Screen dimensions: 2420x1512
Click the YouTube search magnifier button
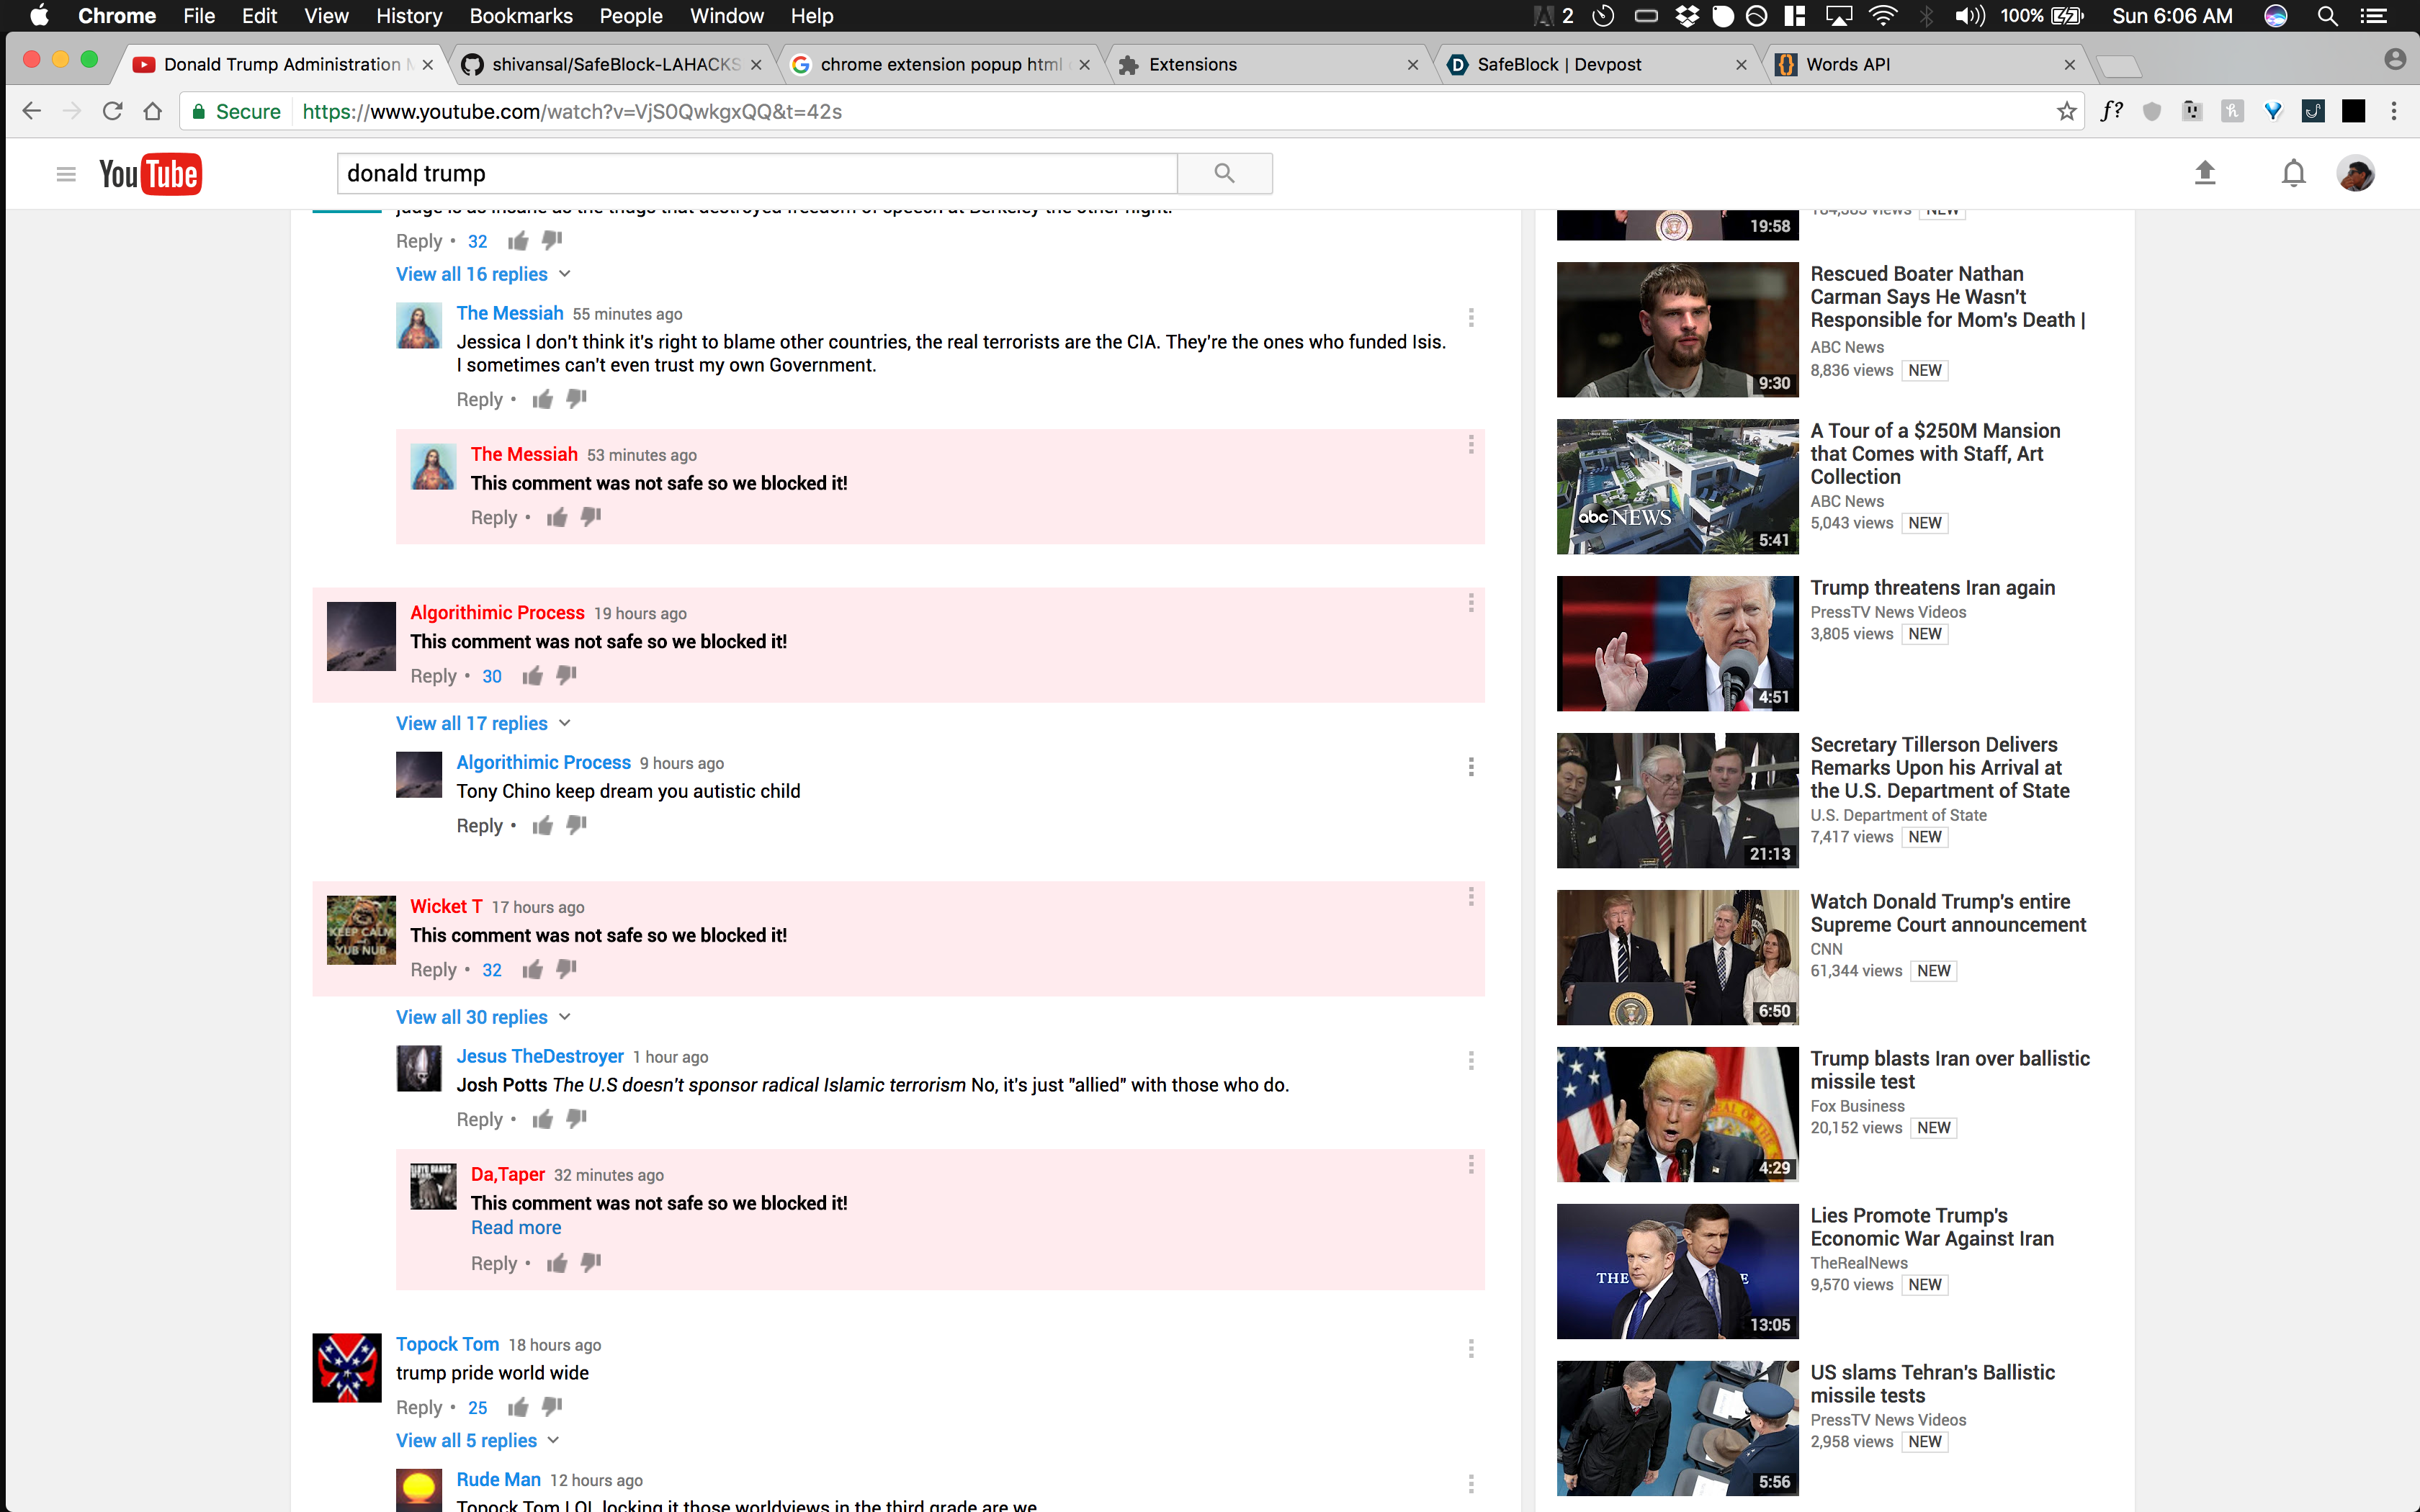1224,173
